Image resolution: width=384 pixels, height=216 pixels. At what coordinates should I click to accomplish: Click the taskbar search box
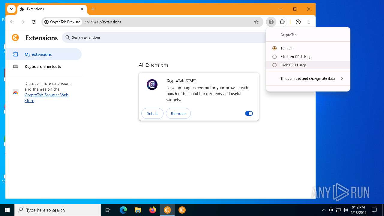(x=58, y=210)
